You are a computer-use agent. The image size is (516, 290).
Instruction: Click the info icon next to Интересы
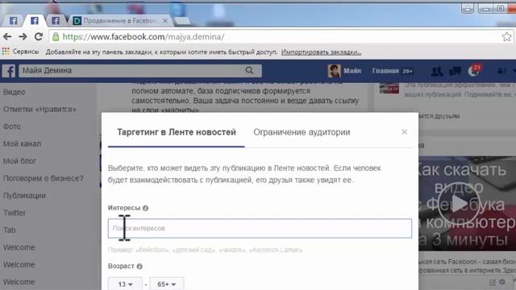click(x=145, y=208)
